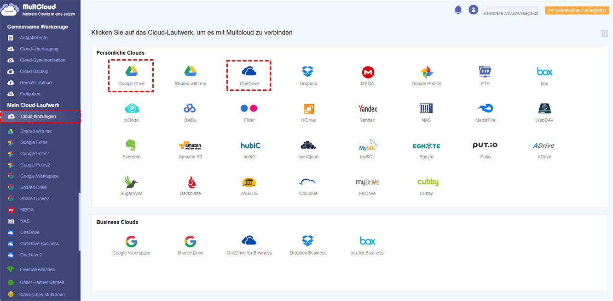Add the Yandex cloud drive

point(367,112)
